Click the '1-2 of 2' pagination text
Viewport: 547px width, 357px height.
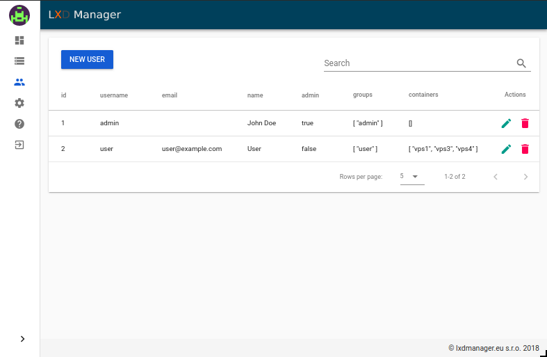(x=455, y=177)
